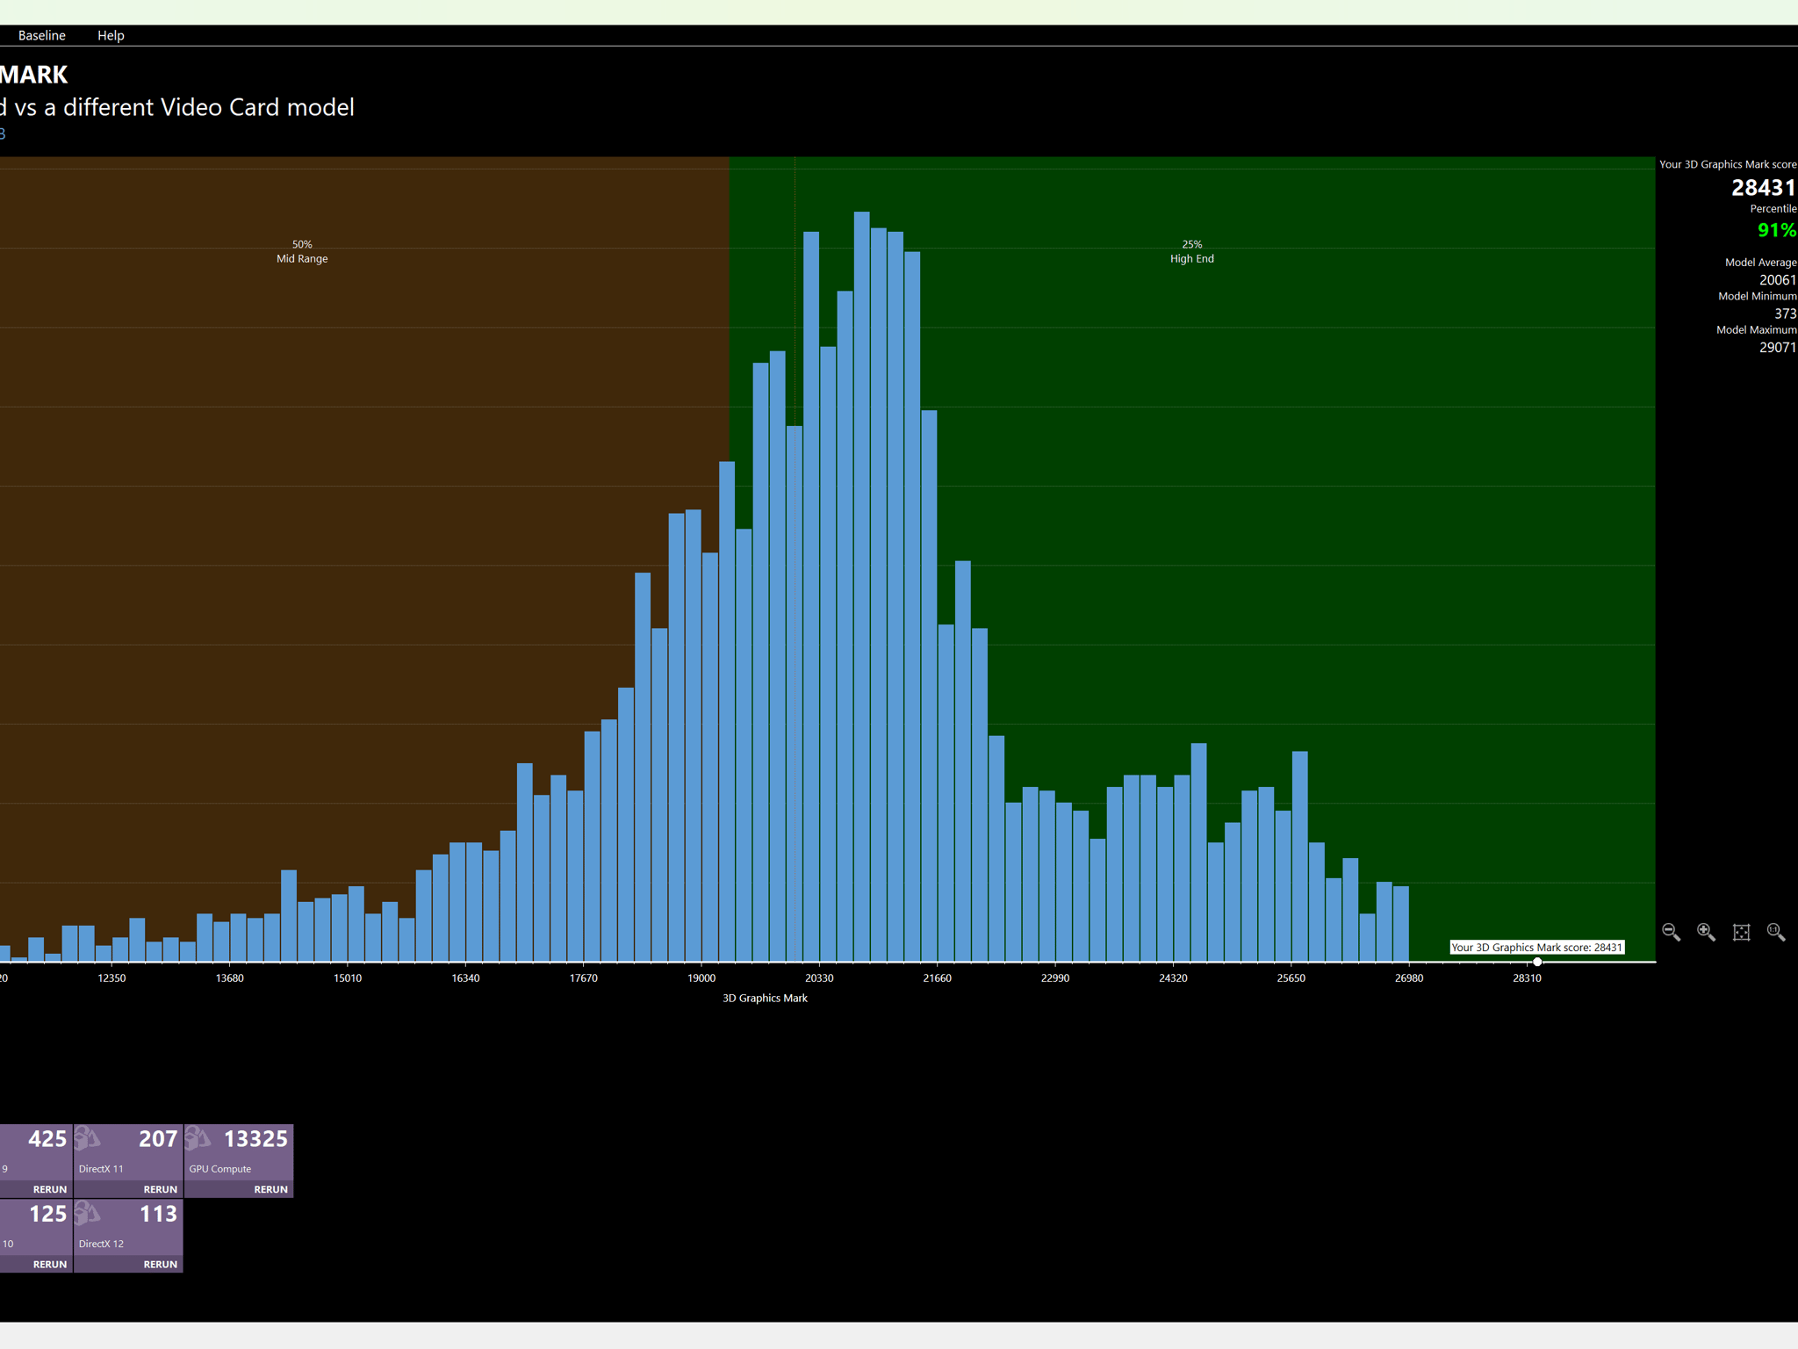
Task: Click the DirectX 12 test tile icon
Action: [x=87, y=1214]
